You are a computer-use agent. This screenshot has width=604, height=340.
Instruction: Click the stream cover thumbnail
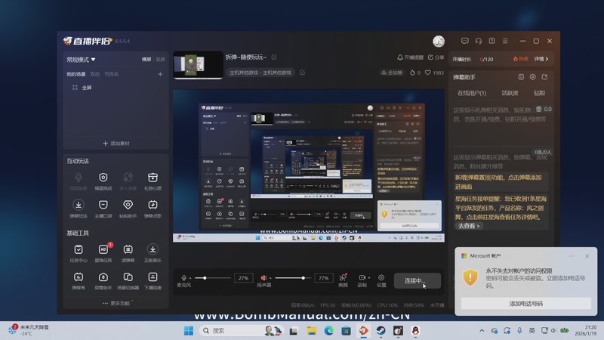point(198,65)
